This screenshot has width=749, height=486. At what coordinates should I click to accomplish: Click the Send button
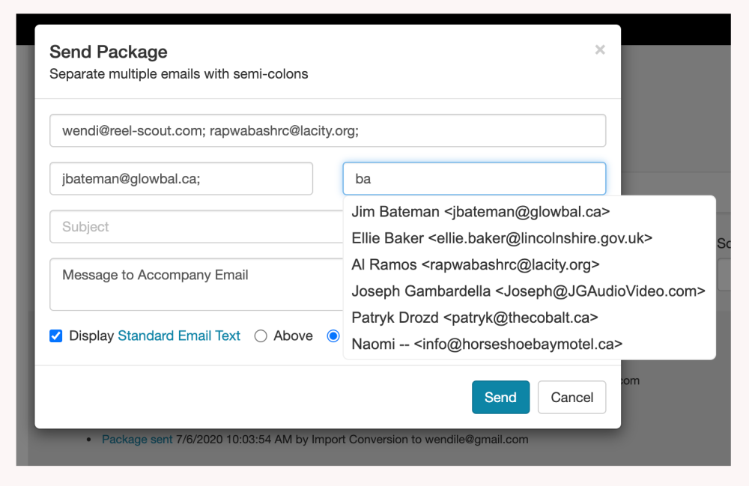[x=500, y=398]
